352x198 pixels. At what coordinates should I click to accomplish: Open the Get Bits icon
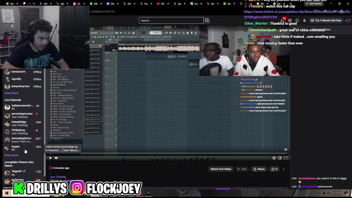click(304, 20)
